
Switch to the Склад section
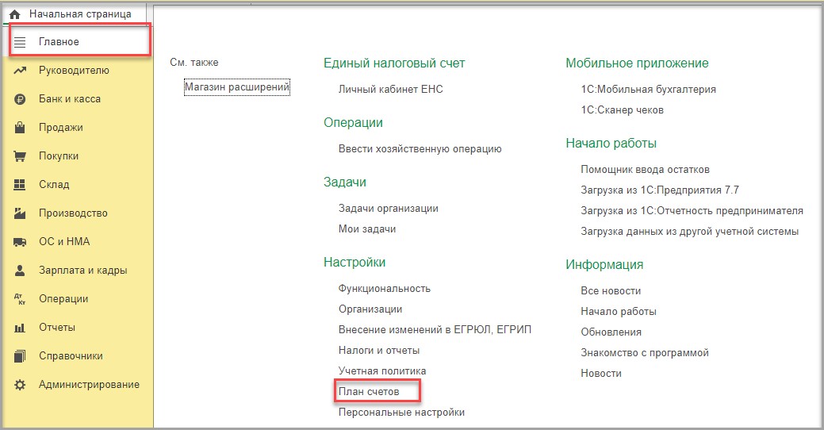54,185
